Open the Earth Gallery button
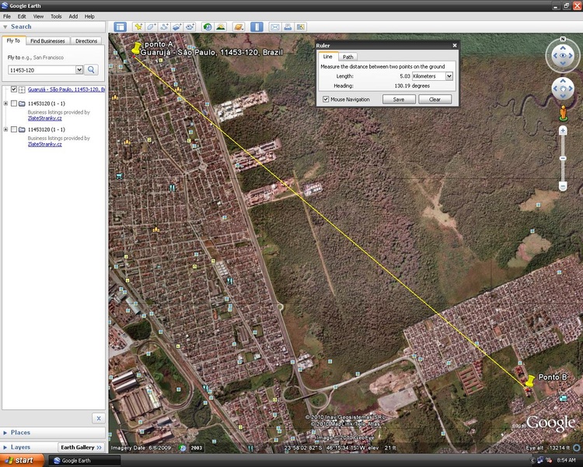The height and width of the screenshot is (467, 583). (82, 448)
